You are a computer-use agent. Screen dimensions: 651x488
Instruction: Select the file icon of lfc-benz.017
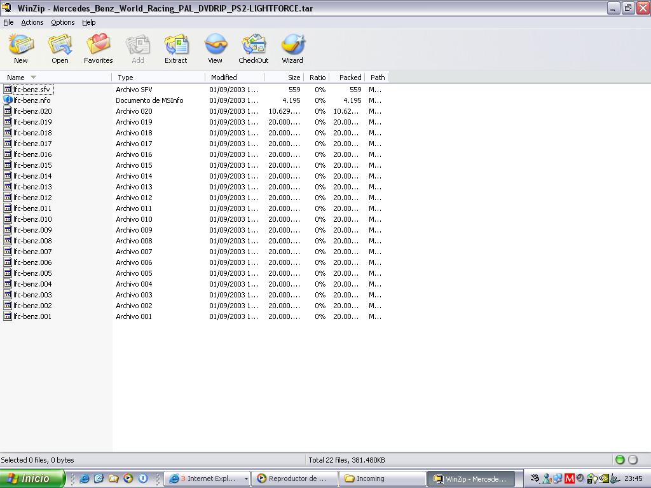point(8,143)
